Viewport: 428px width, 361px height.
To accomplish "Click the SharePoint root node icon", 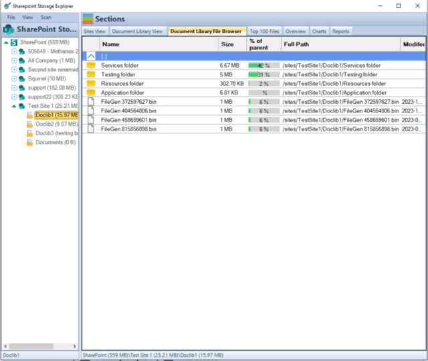I will pyautogui.click(x=14, y=42).
